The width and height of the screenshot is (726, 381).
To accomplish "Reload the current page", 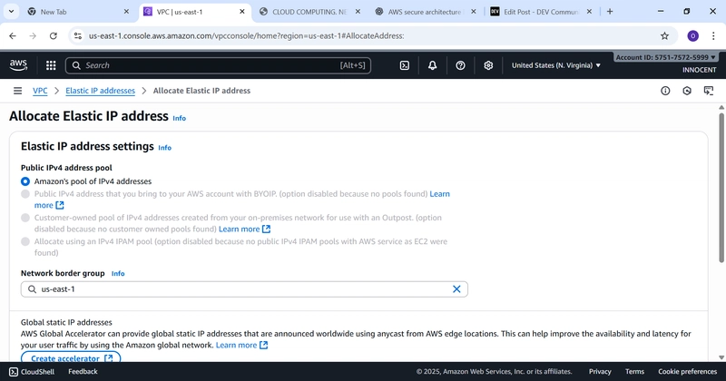I will click(54, 35).
